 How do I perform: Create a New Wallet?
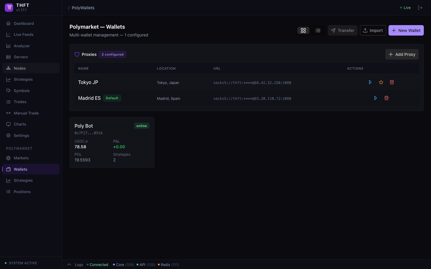tap(406, 30)
